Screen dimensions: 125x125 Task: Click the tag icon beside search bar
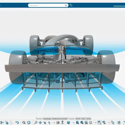tap(71, 5)
